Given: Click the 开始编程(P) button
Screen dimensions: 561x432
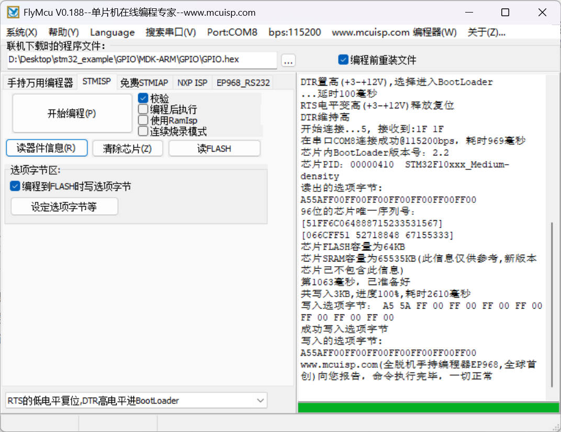Looking at the screenshot, I should [72, 113].
